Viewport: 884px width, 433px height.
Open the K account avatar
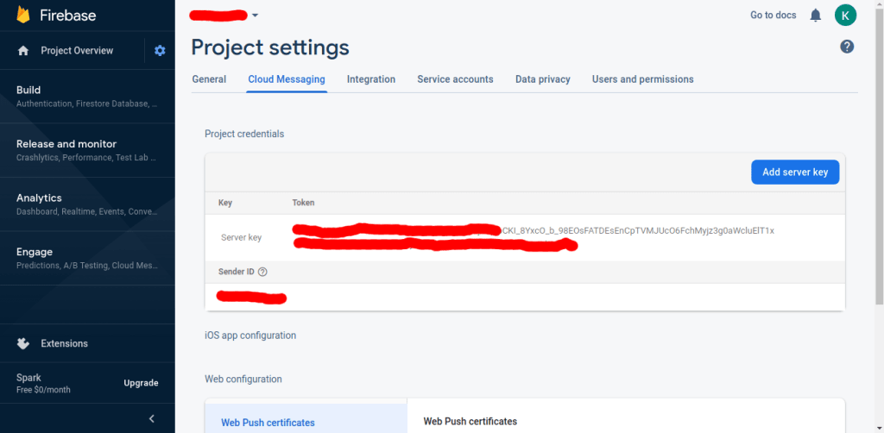pyautogui.click(x=845, y=16)
